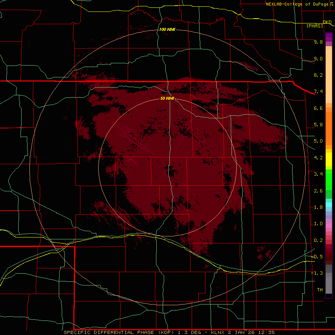Click the 1.8 value on the legend
The image size is (335, 335).
318,207
